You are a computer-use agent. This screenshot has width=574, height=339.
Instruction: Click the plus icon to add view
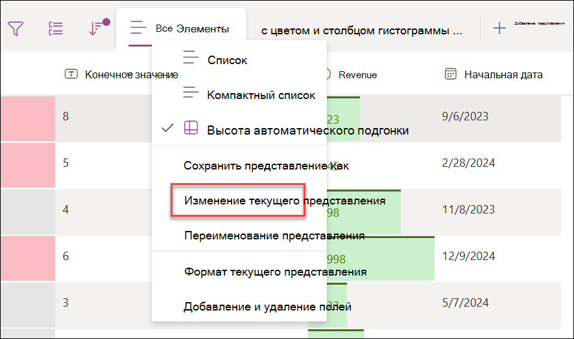pyautogui.click(x=499, y=28)
